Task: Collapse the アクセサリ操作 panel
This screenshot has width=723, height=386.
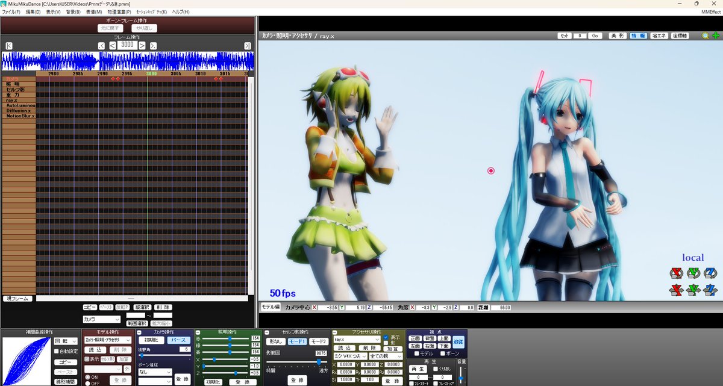Action: pos(334,332)
